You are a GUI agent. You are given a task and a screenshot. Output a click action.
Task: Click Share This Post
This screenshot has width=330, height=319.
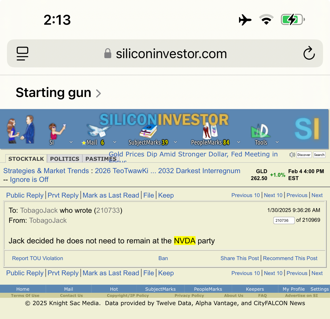point(240,258)
